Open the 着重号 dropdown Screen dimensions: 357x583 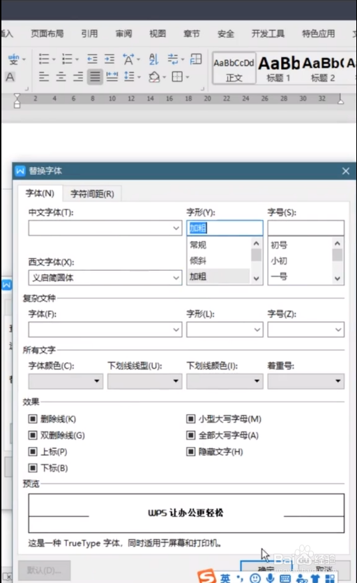pyautogui.click(x=305, y=381)
